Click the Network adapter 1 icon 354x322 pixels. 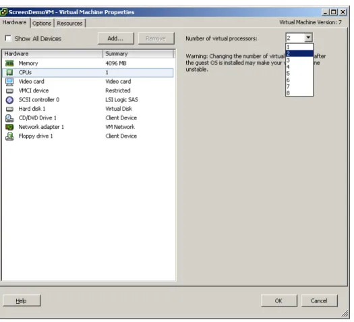coord(9,127)
